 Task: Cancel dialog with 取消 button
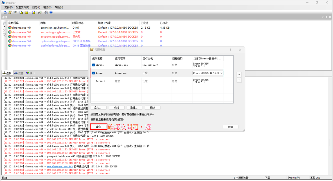[x=230, y=127]
